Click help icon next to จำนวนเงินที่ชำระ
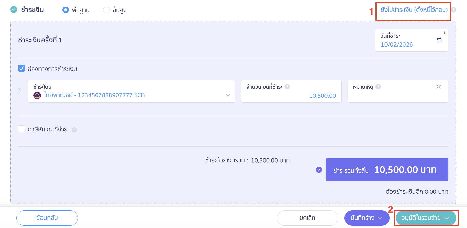 pyautogui.click(x=287, y=86)
